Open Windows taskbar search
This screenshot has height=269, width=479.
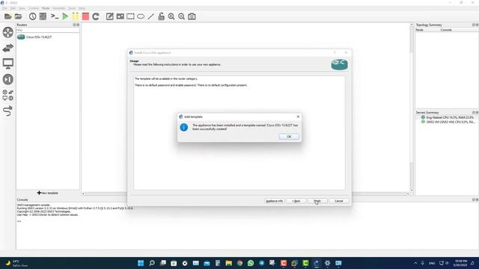point(152,263)
